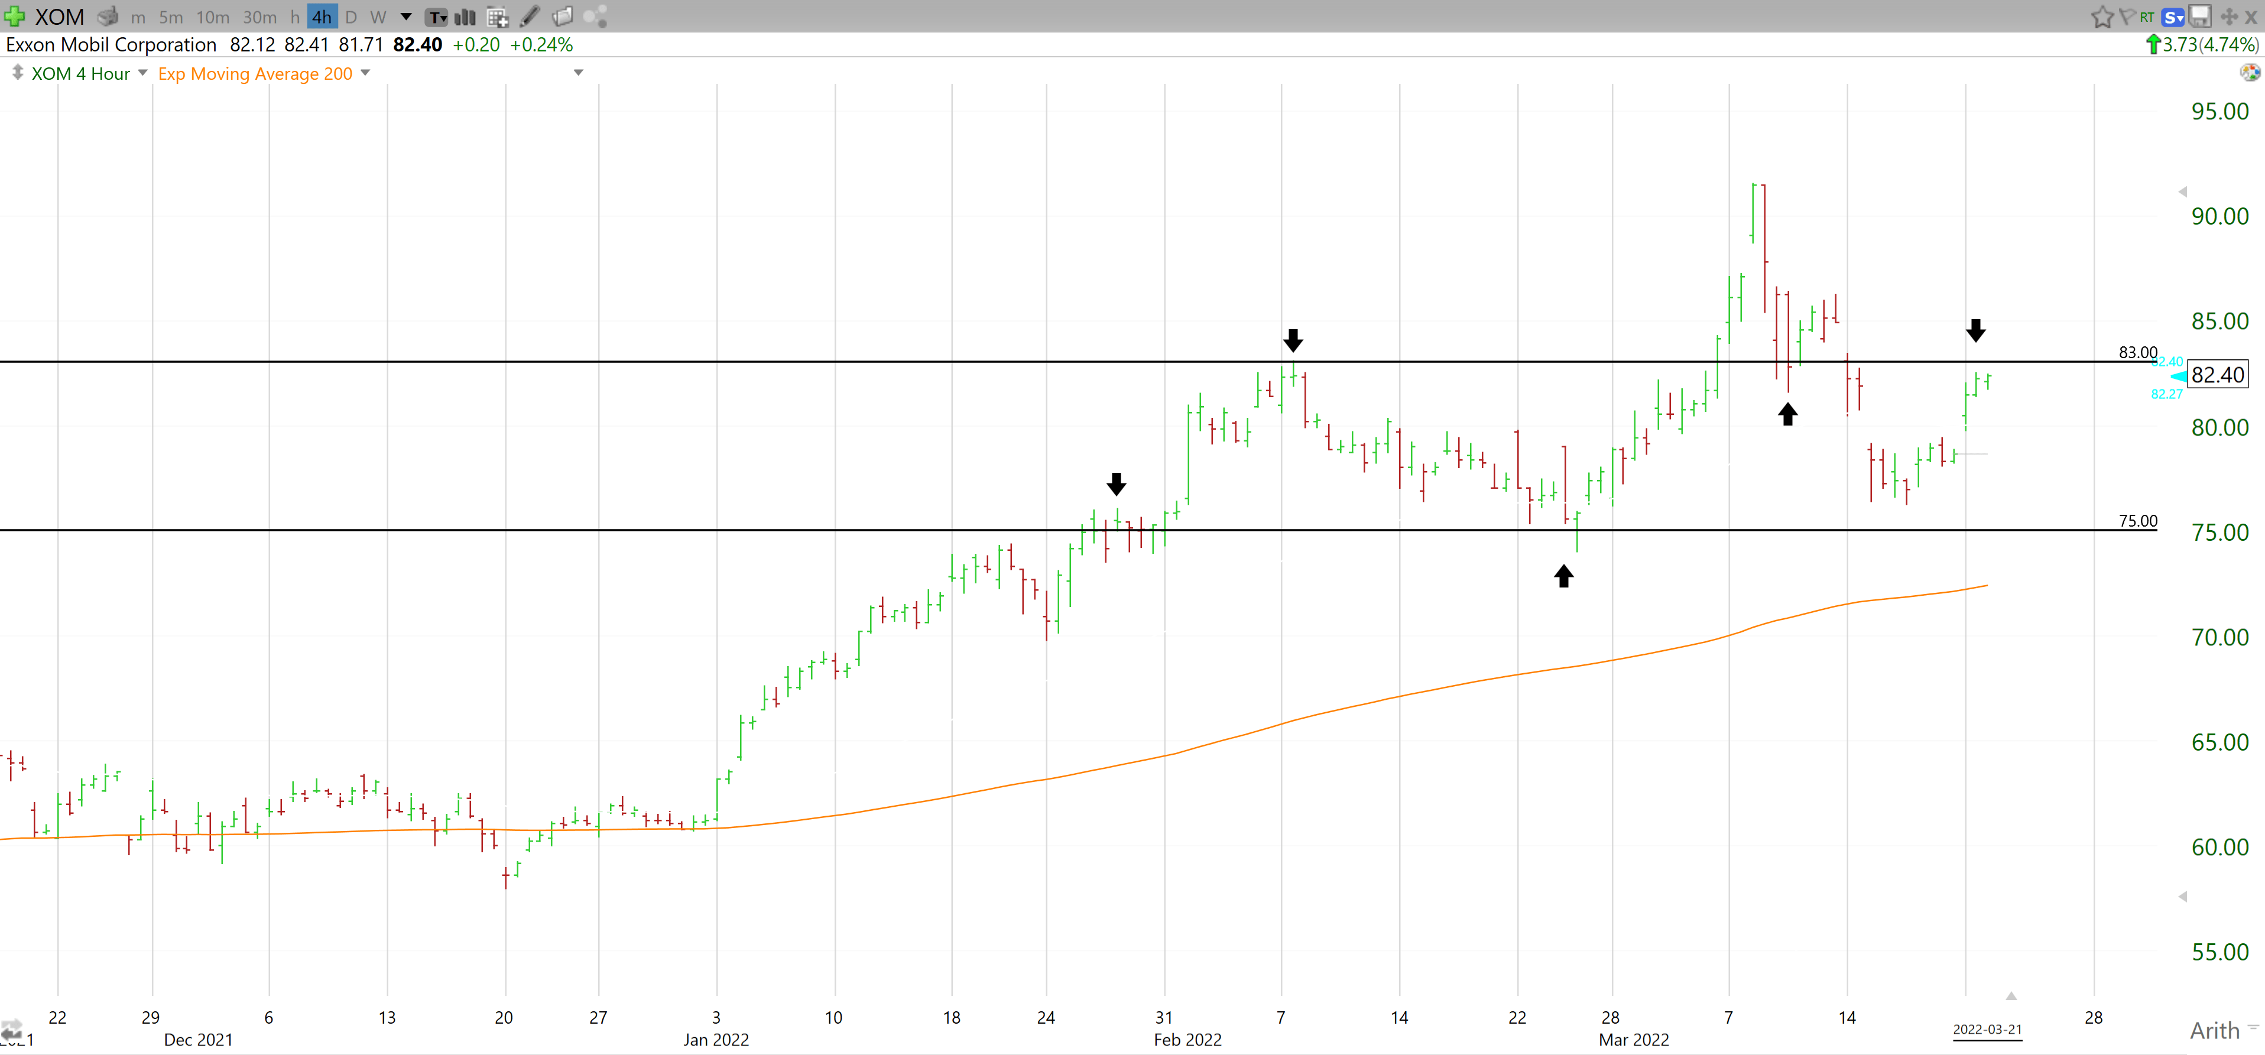Click the share nodes icon

595,16
